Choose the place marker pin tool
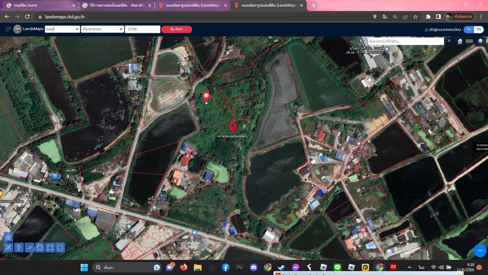Viewport: 488px width, 275px height. 18,247
